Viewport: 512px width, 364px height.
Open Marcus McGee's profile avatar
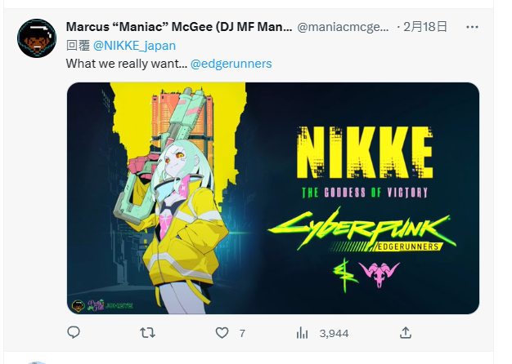37,37
